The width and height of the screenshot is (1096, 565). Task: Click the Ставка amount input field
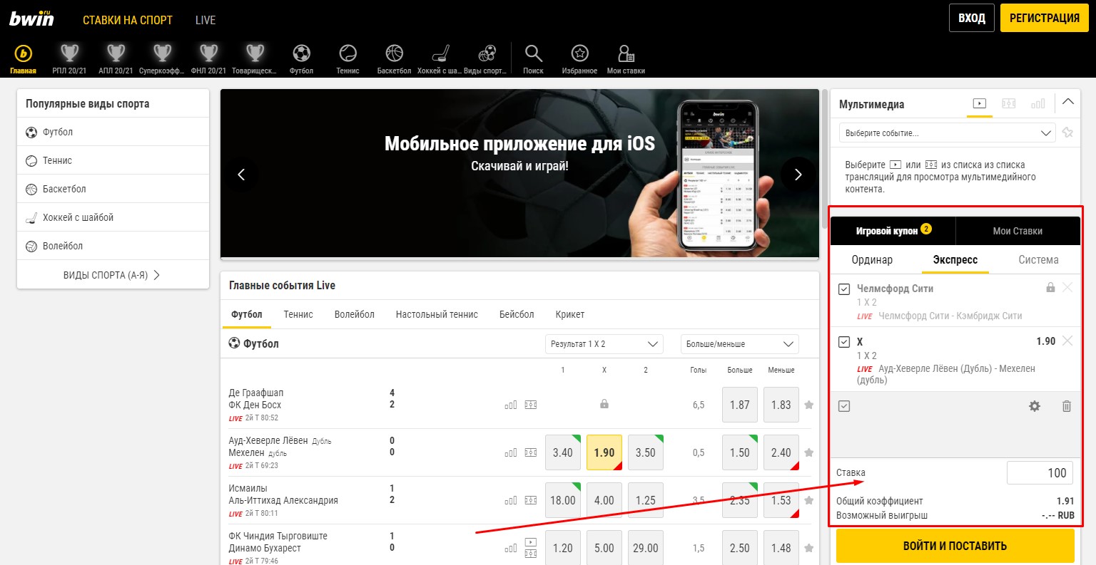click(1040, 472)
